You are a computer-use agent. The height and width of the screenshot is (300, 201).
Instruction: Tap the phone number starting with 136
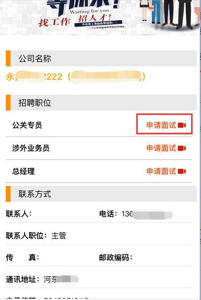[147, 214]
